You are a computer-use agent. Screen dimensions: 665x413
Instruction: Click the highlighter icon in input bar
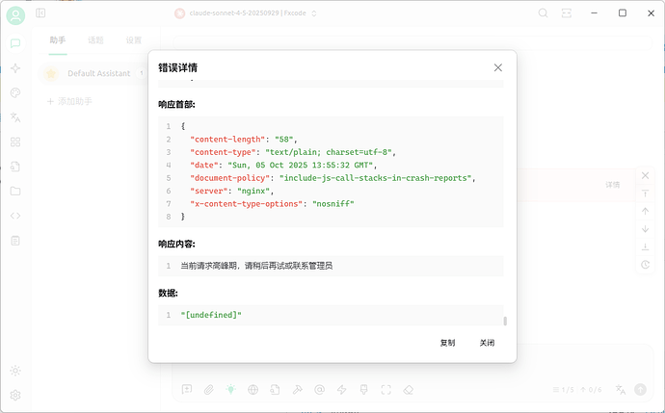[363, 390]
